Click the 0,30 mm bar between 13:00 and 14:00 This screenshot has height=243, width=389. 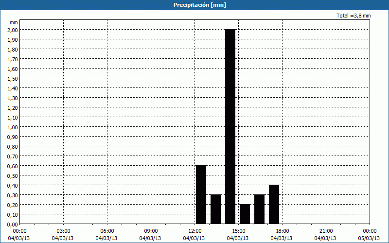click(x=215, y=209)
